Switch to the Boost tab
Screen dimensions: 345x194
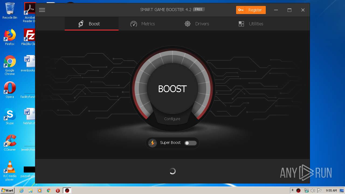click(92, 24)
